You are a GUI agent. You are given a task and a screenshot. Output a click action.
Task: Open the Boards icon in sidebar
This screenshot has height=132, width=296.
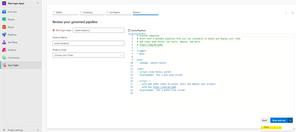(4, 20)
